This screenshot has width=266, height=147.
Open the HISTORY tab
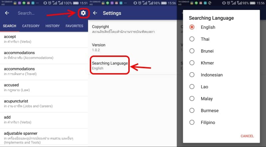click(53, 26)
